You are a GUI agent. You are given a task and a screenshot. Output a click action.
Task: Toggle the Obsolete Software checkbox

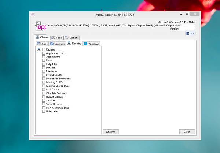click(44, 93)
